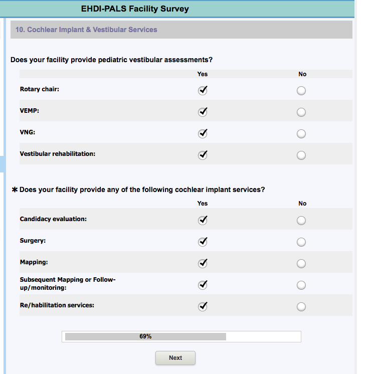Select No for Vestibular rehabilitation
Viewport: 376px width, 374px height.
(301, 155)
